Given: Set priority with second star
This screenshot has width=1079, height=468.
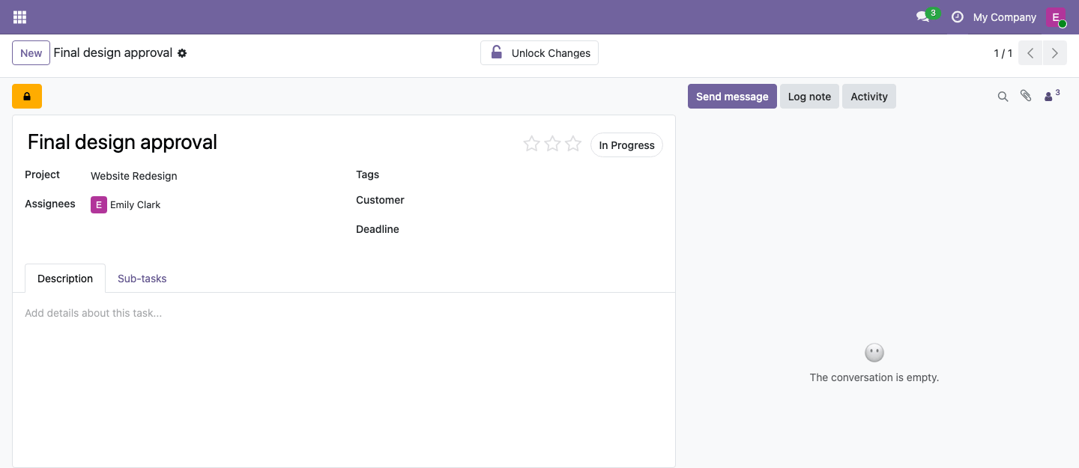Looking at the screenshot, I should point(552,144).
